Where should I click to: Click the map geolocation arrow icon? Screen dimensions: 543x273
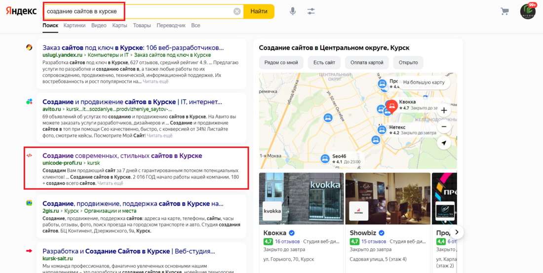pyautogui.click(x=444, y=143)
